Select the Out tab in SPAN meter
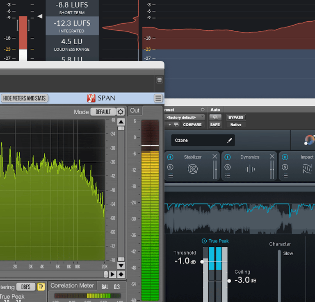The image size is (315, 302). [x=135, y=110]
